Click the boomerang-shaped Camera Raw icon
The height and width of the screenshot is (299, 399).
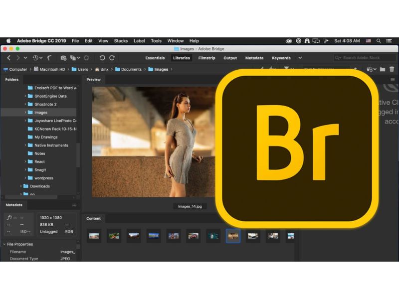point(49,58)
